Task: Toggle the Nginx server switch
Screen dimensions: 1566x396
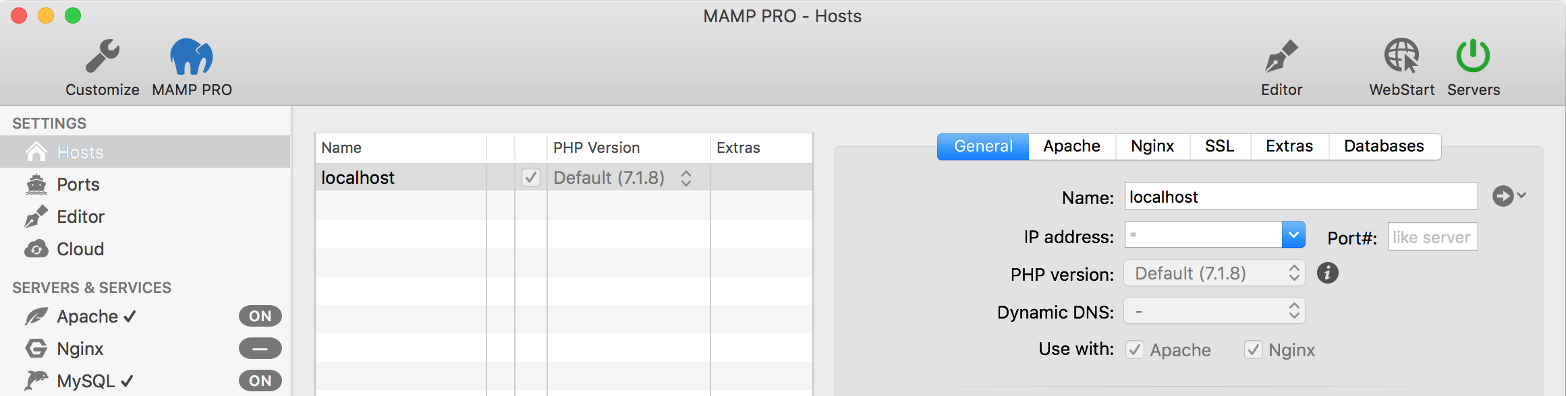Action: 260,348
